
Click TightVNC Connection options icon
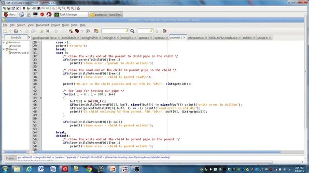coord(14,8)
